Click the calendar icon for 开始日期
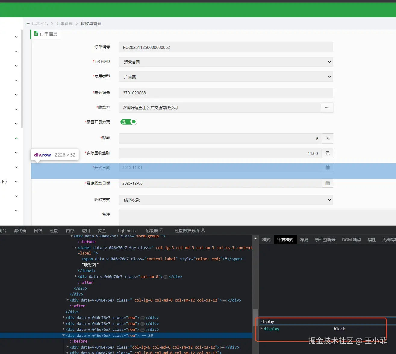The image size is (396, 354). (x=327, y=168)
